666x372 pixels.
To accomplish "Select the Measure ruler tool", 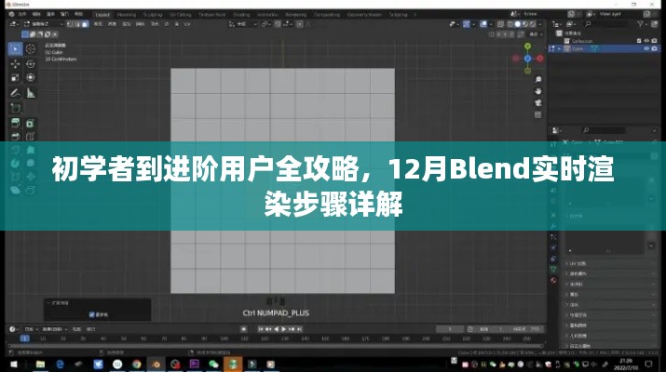I will (x=31, y=93).
